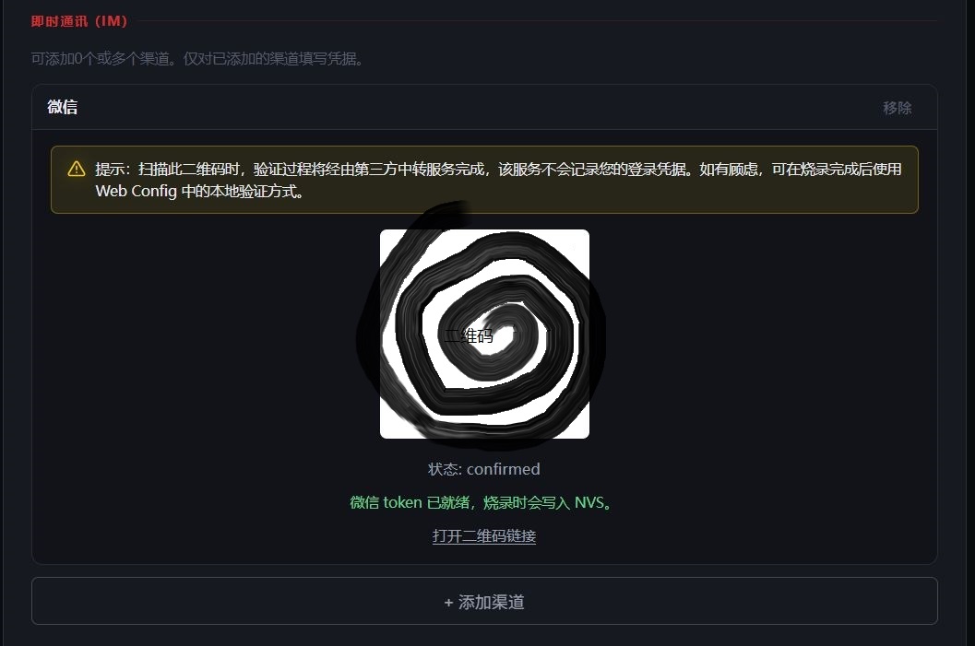Click the 移除 remove button for 微信
This screenshot has height=646, width=975.
point(897,108)
